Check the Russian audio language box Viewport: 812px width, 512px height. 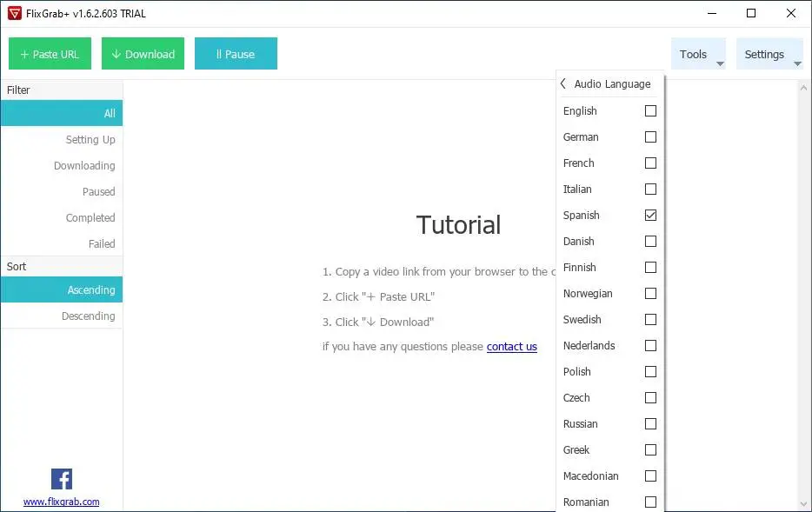[x=650, y=423]
